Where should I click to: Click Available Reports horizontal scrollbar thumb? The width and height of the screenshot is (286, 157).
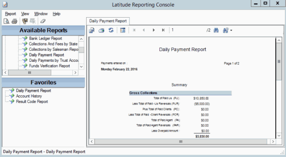[x=29, y=73]
